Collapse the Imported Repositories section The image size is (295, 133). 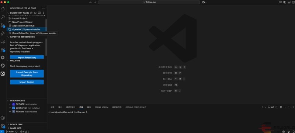8,37
